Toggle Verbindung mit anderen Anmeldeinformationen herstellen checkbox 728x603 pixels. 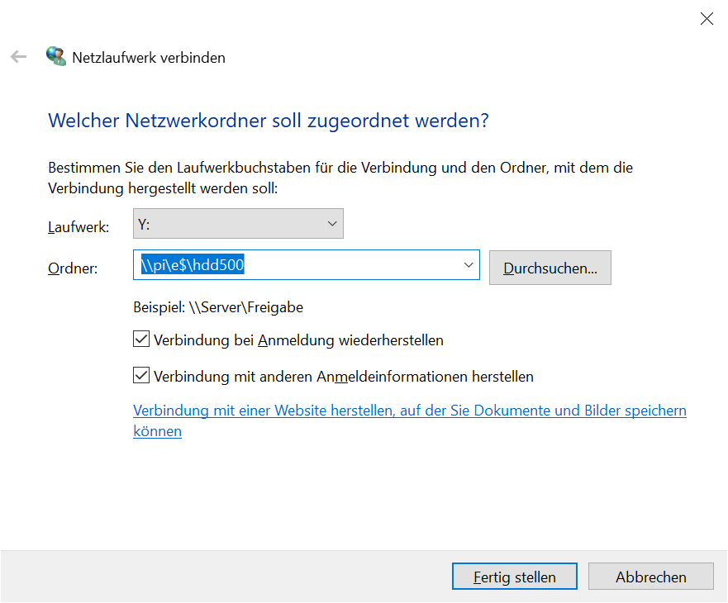(x=141, y=376)
